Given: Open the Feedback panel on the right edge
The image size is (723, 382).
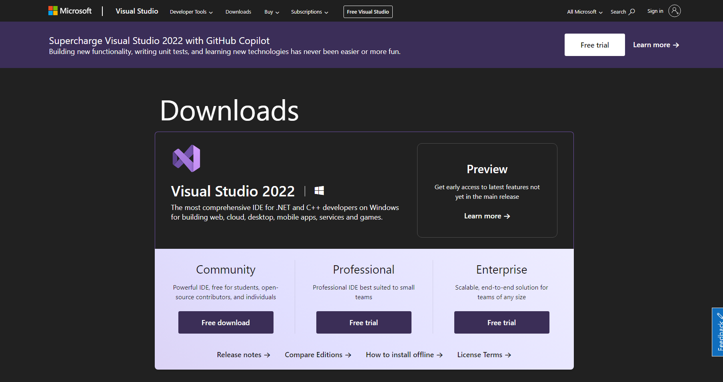Looking at the screenshot, I should pyautogui.click(x=718, y=332).
